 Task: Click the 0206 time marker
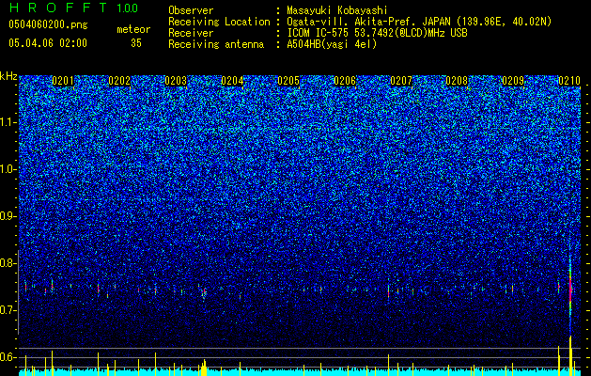click(x=345, y=81)
